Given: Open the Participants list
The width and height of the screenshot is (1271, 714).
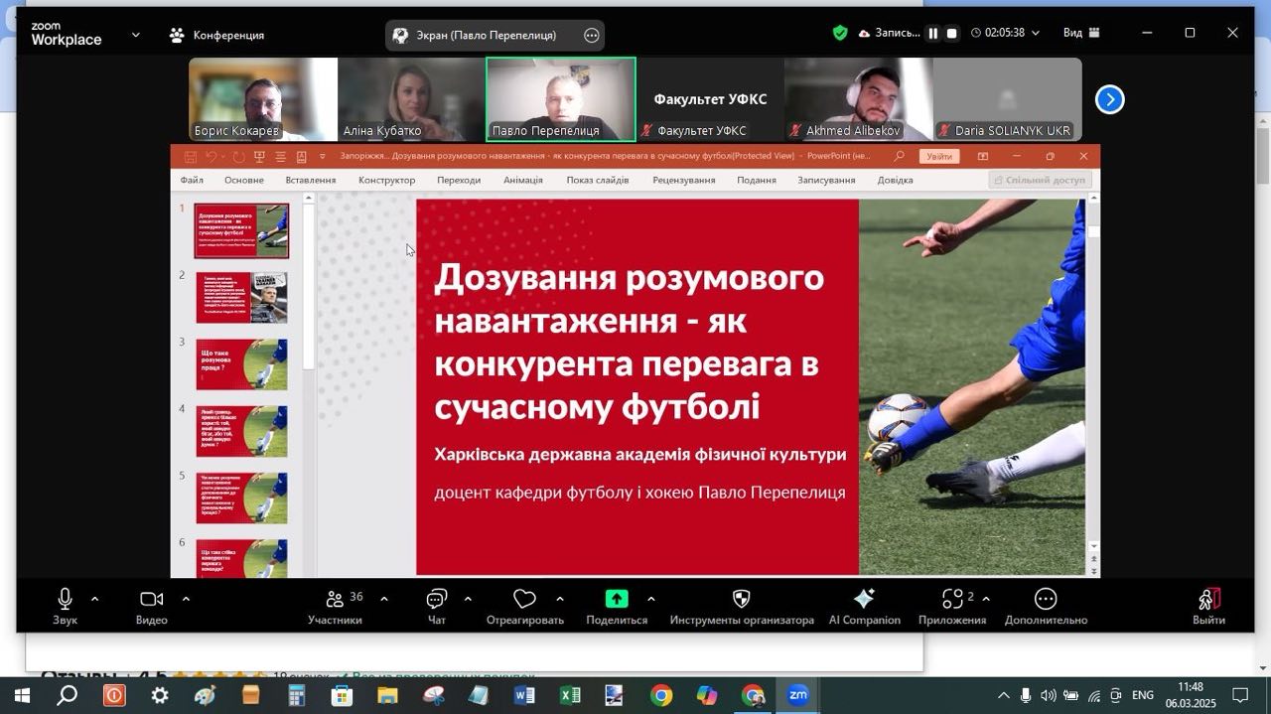Looking at the screenshot, I should [335, 600].
